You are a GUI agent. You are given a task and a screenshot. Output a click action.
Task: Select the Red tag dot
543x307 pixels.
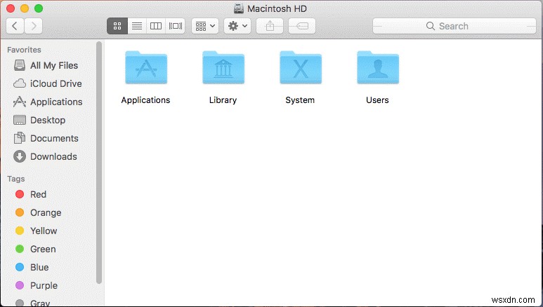20,194
